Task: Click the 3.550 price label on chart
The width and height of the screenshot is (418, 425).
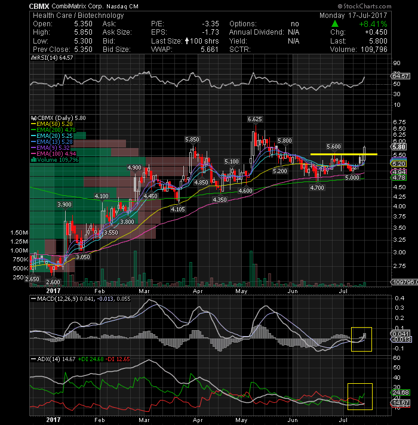Action: [x=111, y=233]
